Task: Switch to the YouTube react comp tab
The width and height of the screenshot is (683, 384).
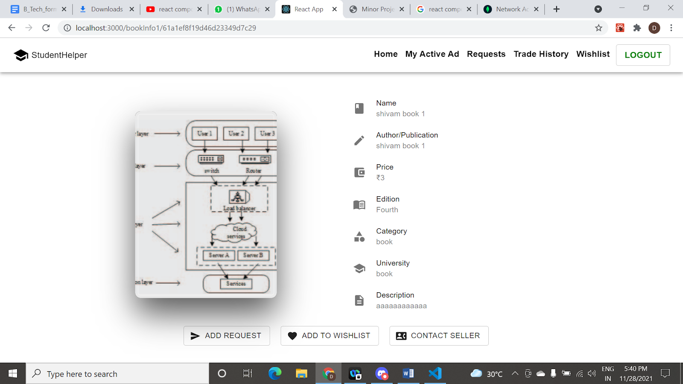Action: pyautogui.click(x=174, y=9)
